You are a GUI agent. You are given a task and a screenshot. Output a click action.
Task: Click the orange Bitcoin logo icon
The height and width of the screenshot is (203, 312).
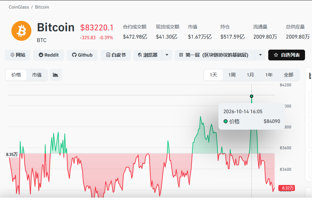(22, 31)
